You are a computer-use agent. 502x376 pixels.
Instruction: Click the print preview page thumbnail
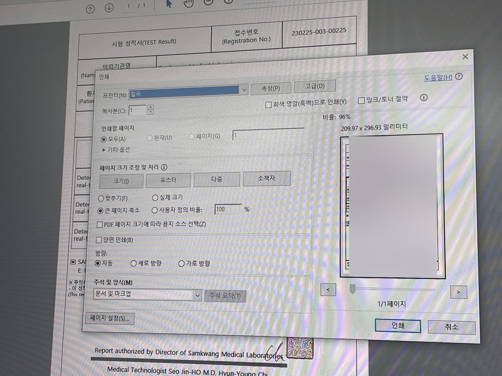[x=393, y=206]
